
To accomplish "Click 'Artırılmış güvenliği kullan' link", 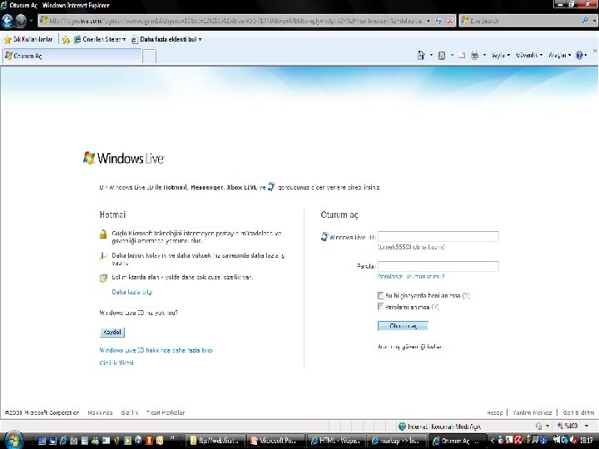I will [410, 347].
